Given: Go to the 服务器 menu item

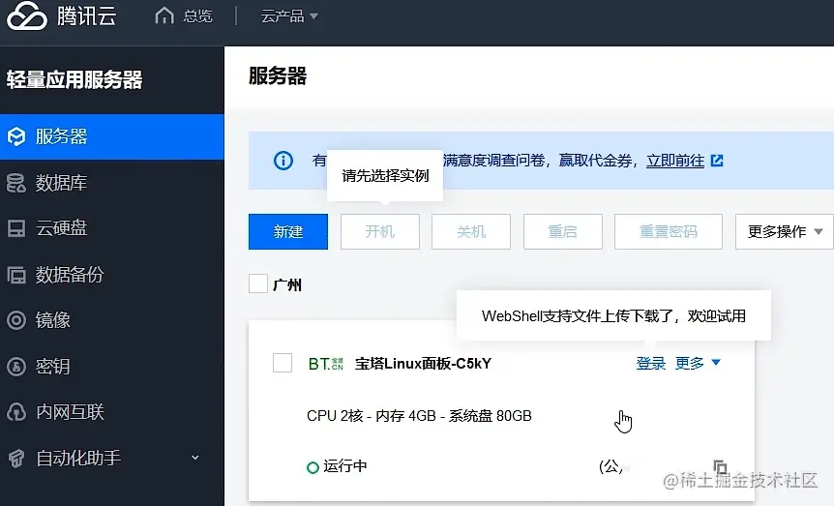Looking at the screenshot, I should (111, 136).
